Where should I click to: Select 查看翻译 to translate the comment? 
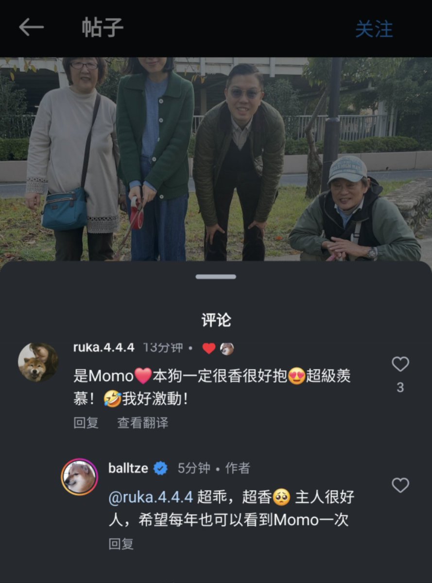coord(143,423)
